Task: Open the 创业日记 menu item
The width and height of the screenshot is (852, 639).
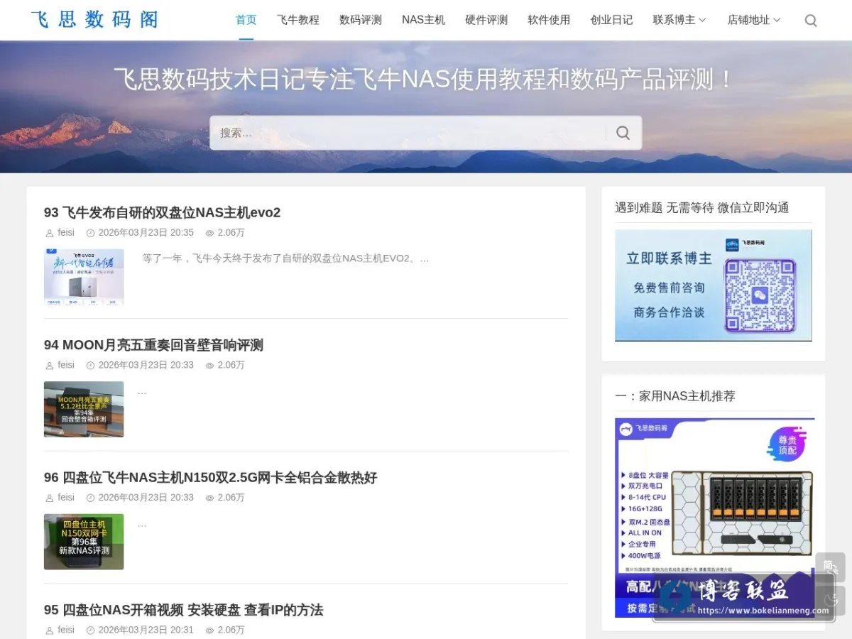Action: (611, 20)
